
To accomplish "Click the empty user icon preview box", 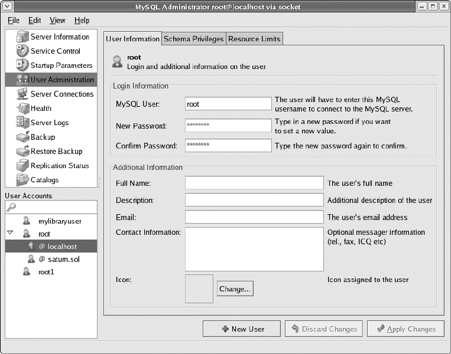I will coord(199,289).
